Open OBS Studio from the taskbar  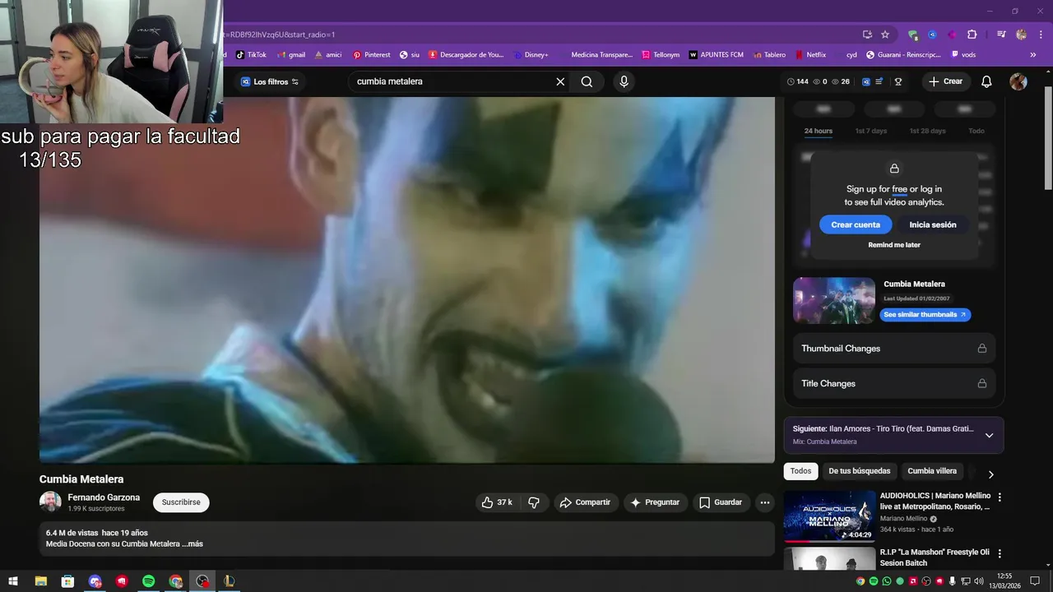coord(202,581)
